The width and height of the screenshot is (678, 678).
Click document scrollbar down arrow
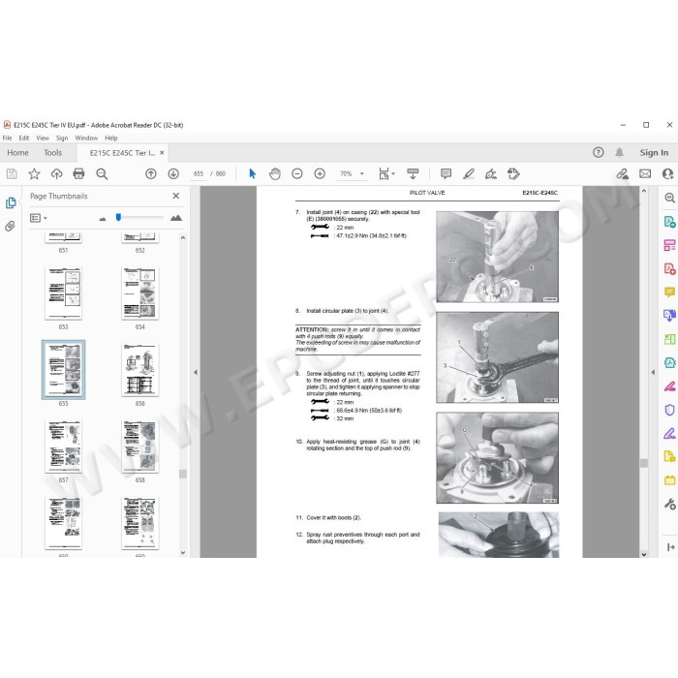pyautogui.click(x=644, y=554)
